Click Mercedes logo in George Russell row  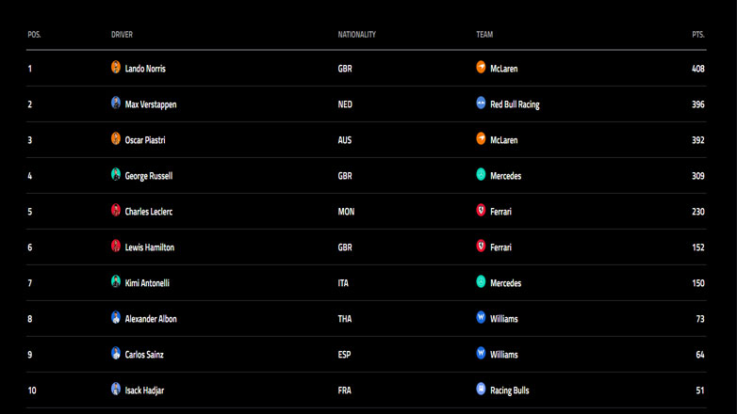click(x=481, y=175)
